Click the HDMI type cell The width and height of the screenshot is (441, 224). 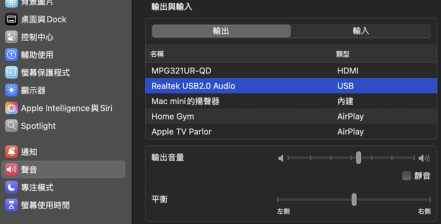point(348,71)
